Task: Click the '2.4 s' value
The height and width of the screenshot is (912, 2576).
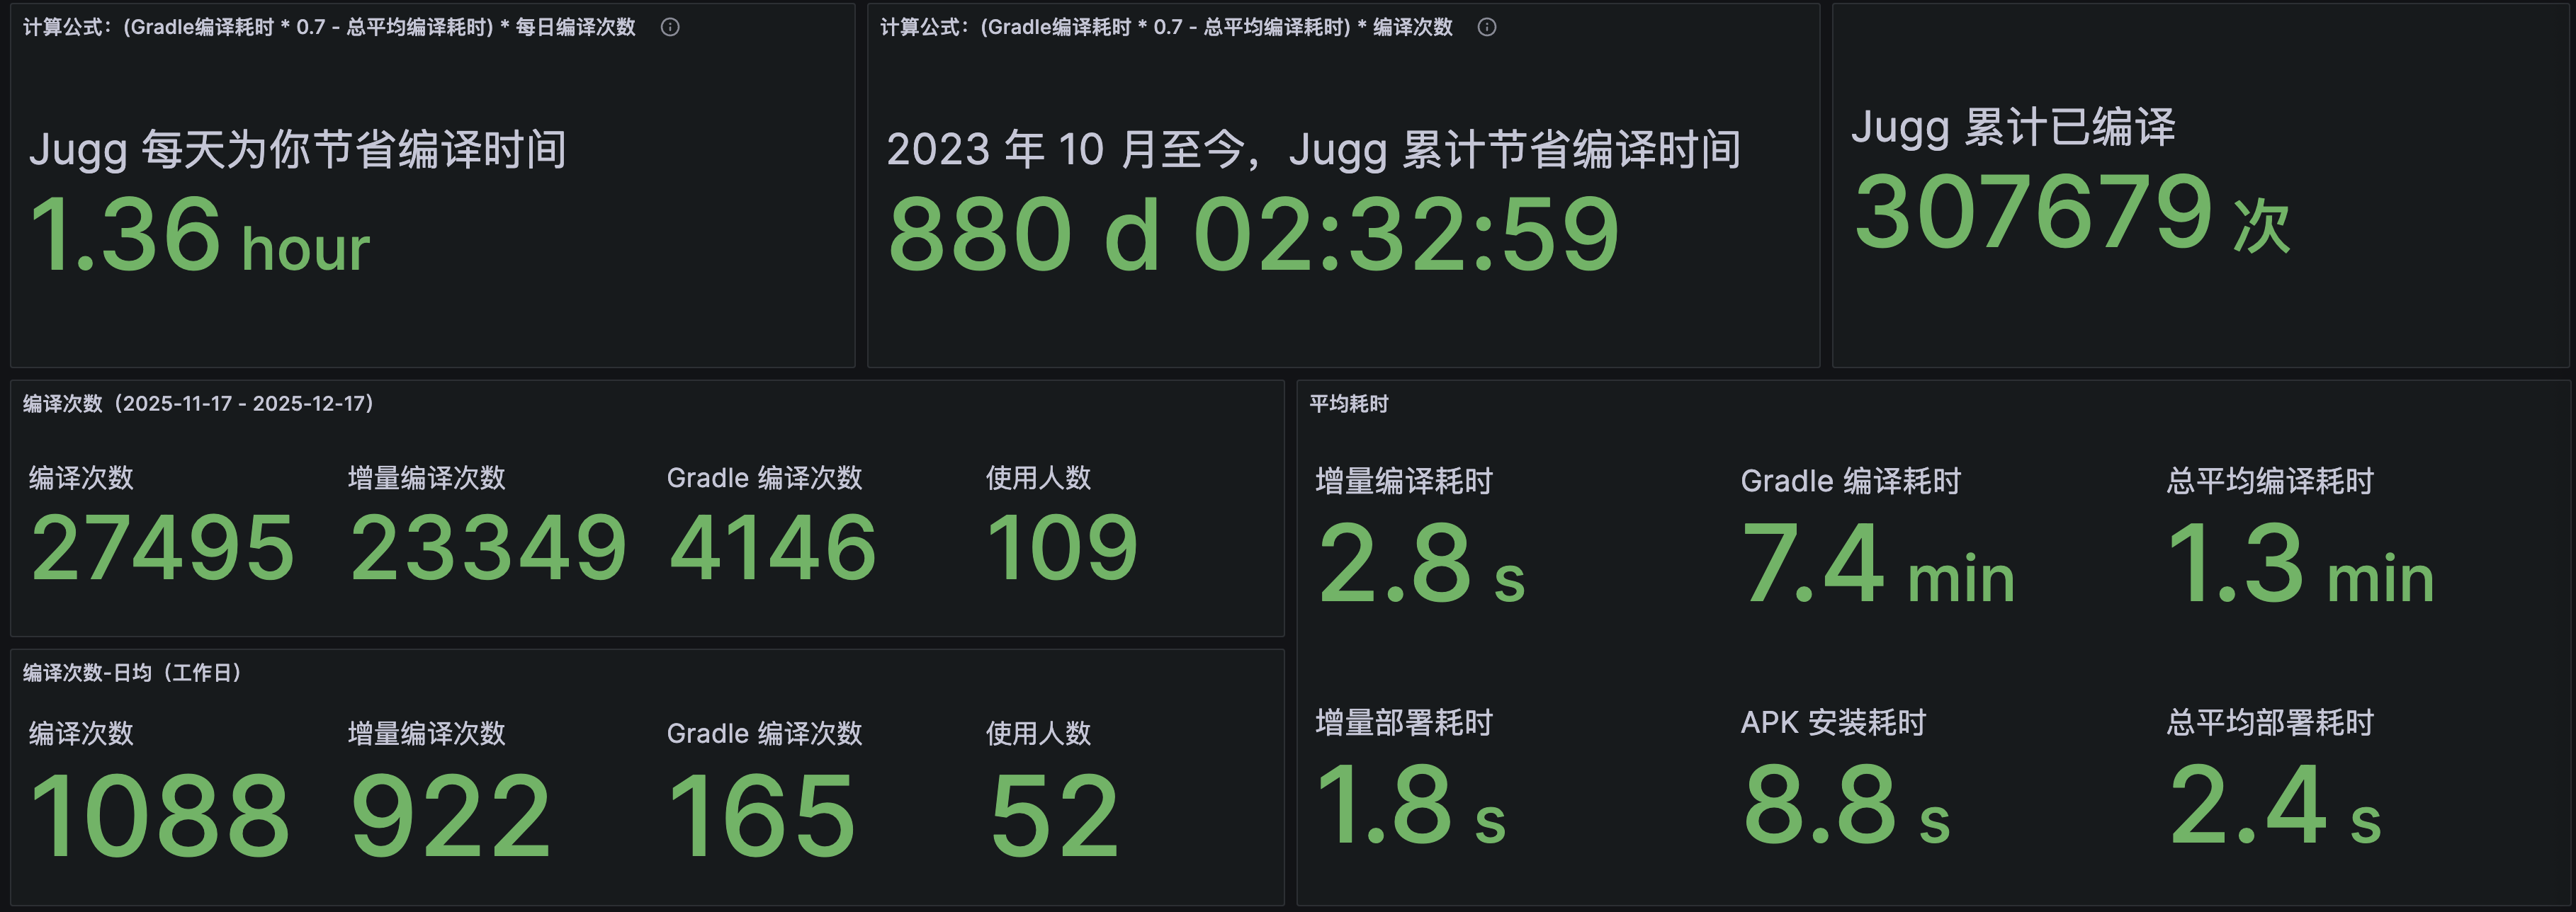Action: point(2275,805)
